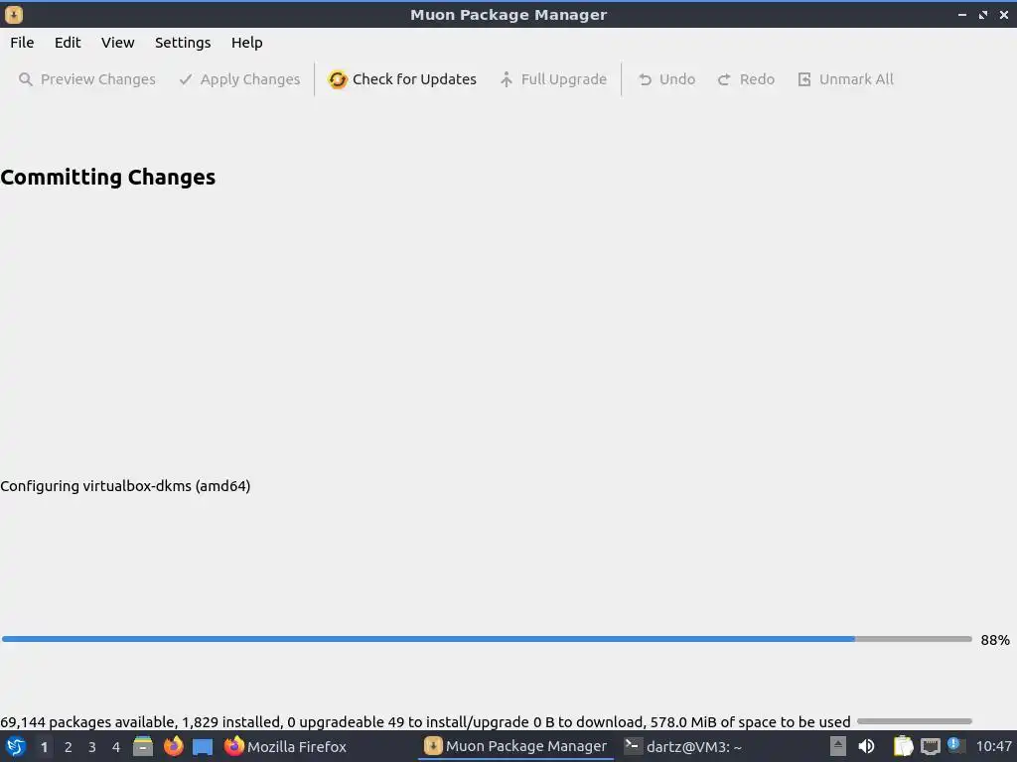Click the Preview Changes toolbar button
This screenshot has height=762, width=1017.
click(x=87, y=79)
